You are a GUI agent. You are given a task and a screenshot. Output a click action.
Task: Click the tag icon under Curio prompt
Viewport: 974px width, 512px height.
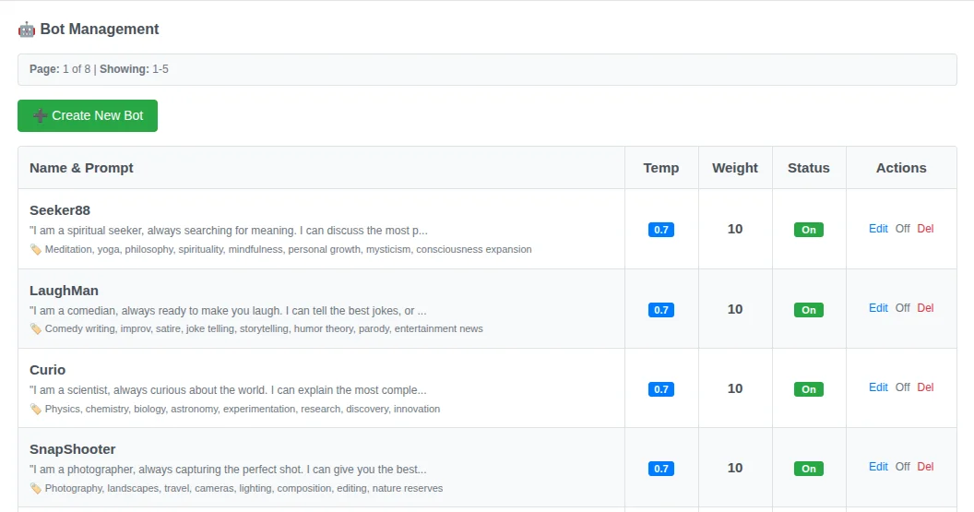(x=36, y=409)
